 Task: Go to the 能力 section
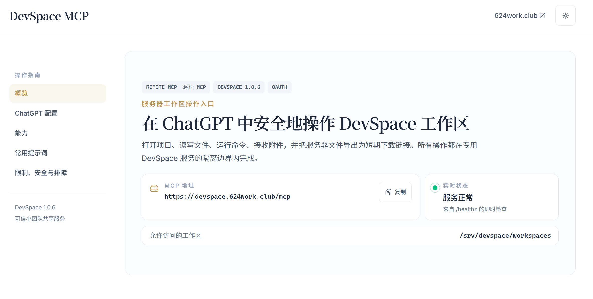58,133
